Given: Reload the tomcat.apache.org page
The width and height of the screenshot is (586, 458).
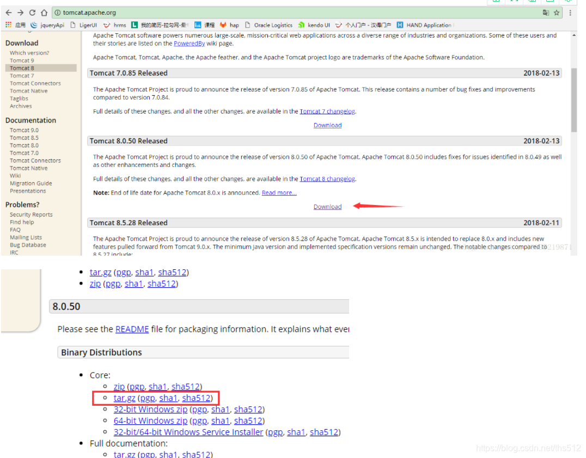Looking at the screenshot, I should tap(34, 12).
